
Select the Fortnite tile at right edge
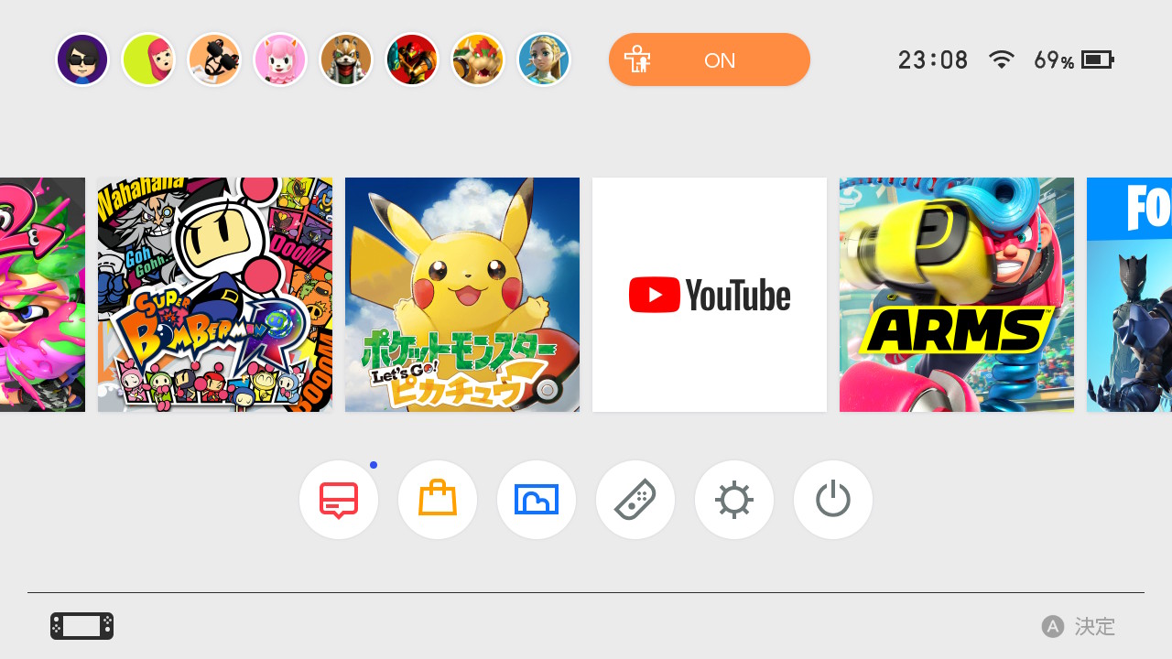point(1129,295)
